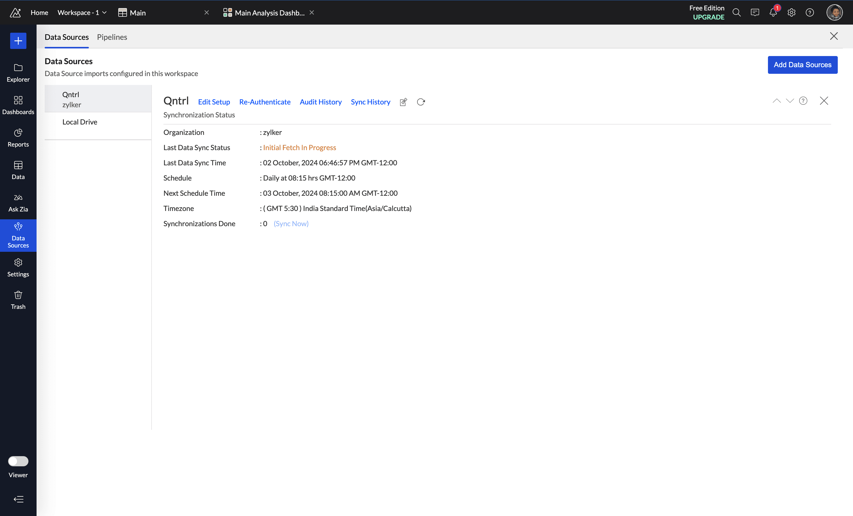Click the blue plus create button

point(18,41)
